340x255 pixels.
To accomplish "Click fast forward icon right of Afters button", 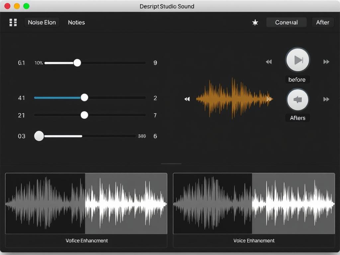I will pyautogui.click(x=326, y=99).
